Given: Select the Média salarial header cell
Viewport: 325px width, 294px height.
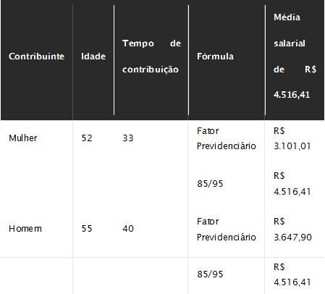Looking at the screenshot, I should [295, 56].
